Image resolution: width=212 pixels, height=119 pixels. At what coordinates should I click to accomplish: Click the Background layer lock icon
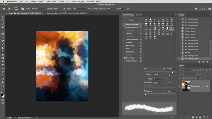click(x=207, y=86)
